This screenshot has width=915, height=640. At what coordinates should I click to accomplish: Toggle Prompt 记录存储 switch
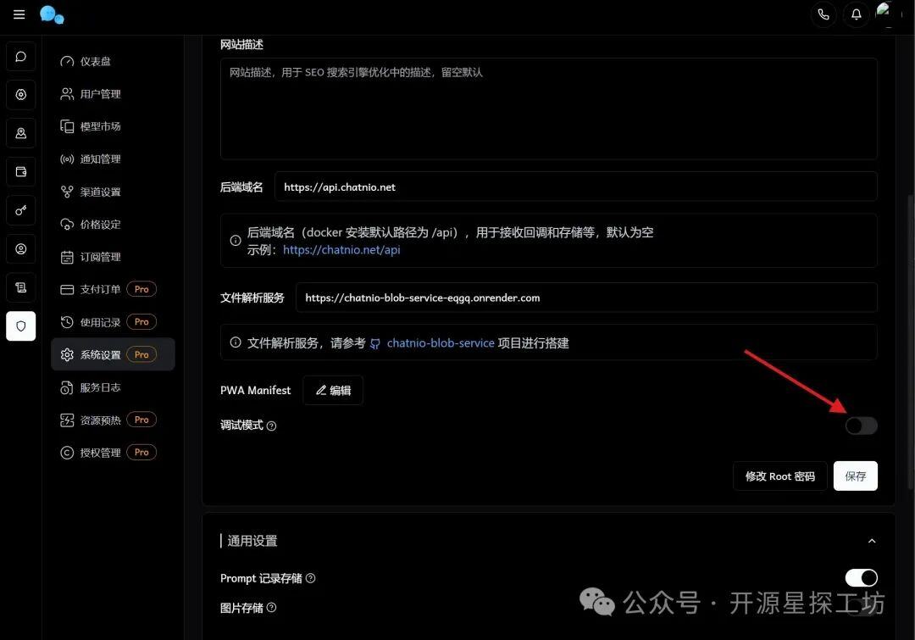click(862, 578)
